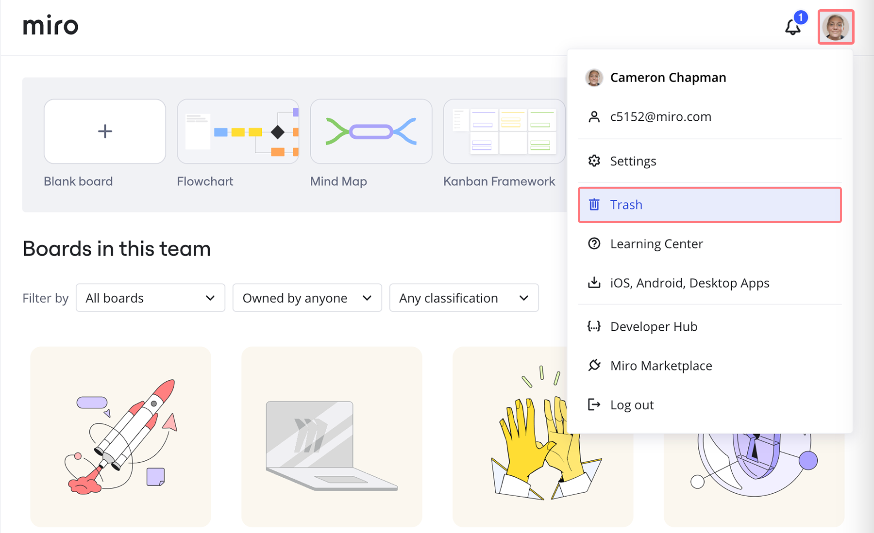Screen dimensions: 874x533
Task: Click the Mind Map label
Action: 338,181
